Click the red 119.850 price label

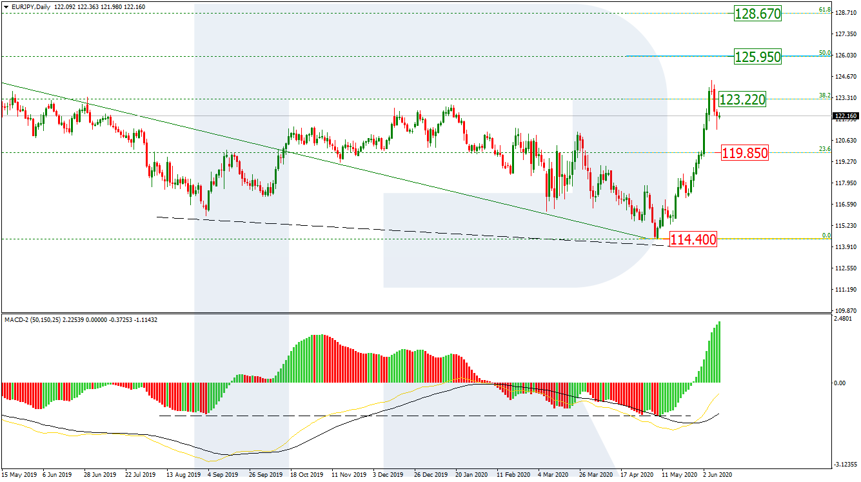745,153
